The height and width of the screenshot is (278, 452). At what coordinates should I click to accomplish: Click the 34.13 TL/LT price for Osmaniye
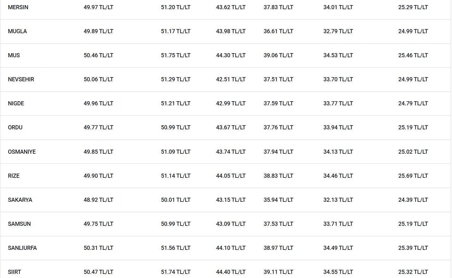pos(338,152)
